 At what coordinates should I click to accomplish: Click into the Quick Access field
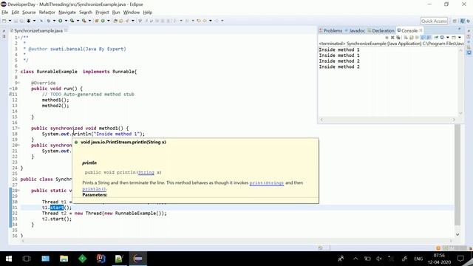click(434, 21)
